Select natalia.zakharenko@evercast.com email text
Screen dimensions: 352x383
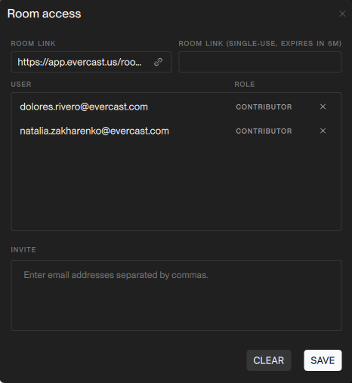(94, 131)
